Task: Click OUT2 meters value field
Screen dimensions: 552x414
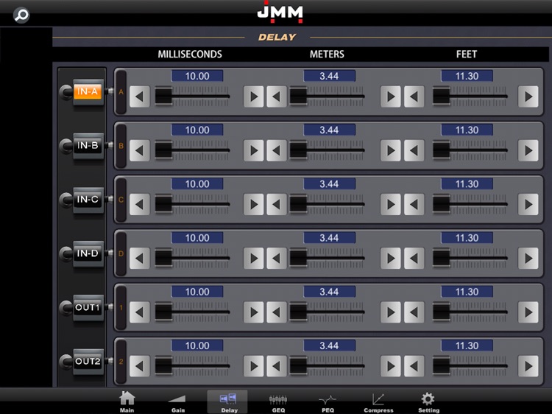Action: pyautogui.click(x=329, y=345)
